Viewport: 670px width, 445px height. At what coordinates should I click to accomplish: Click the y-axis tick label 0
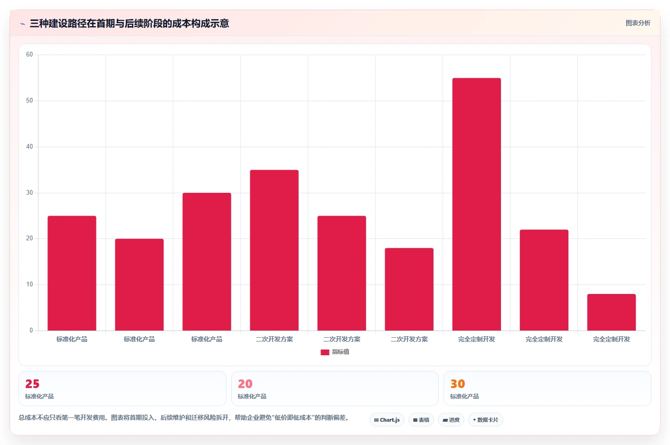(x=31, y=331)
